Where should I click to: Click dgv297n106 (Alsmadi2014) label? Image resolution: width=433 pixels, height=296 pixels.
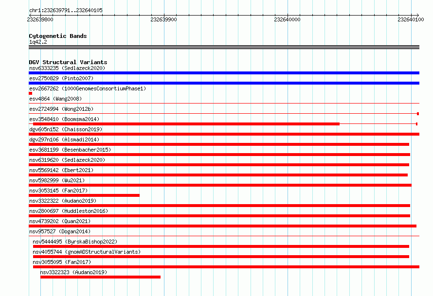[64, 139]
